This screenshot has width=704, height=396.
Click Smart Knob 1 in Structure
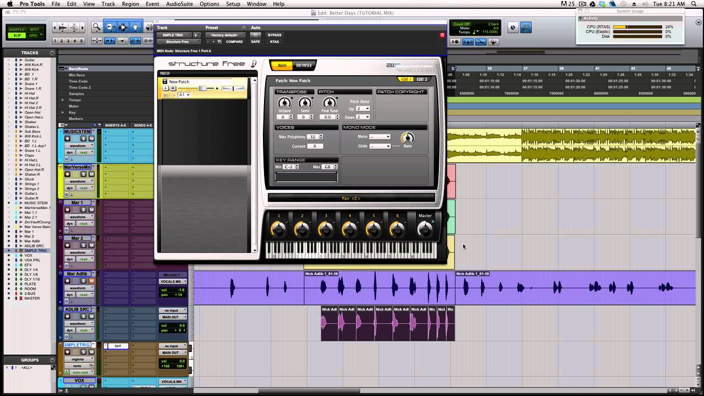279,229
